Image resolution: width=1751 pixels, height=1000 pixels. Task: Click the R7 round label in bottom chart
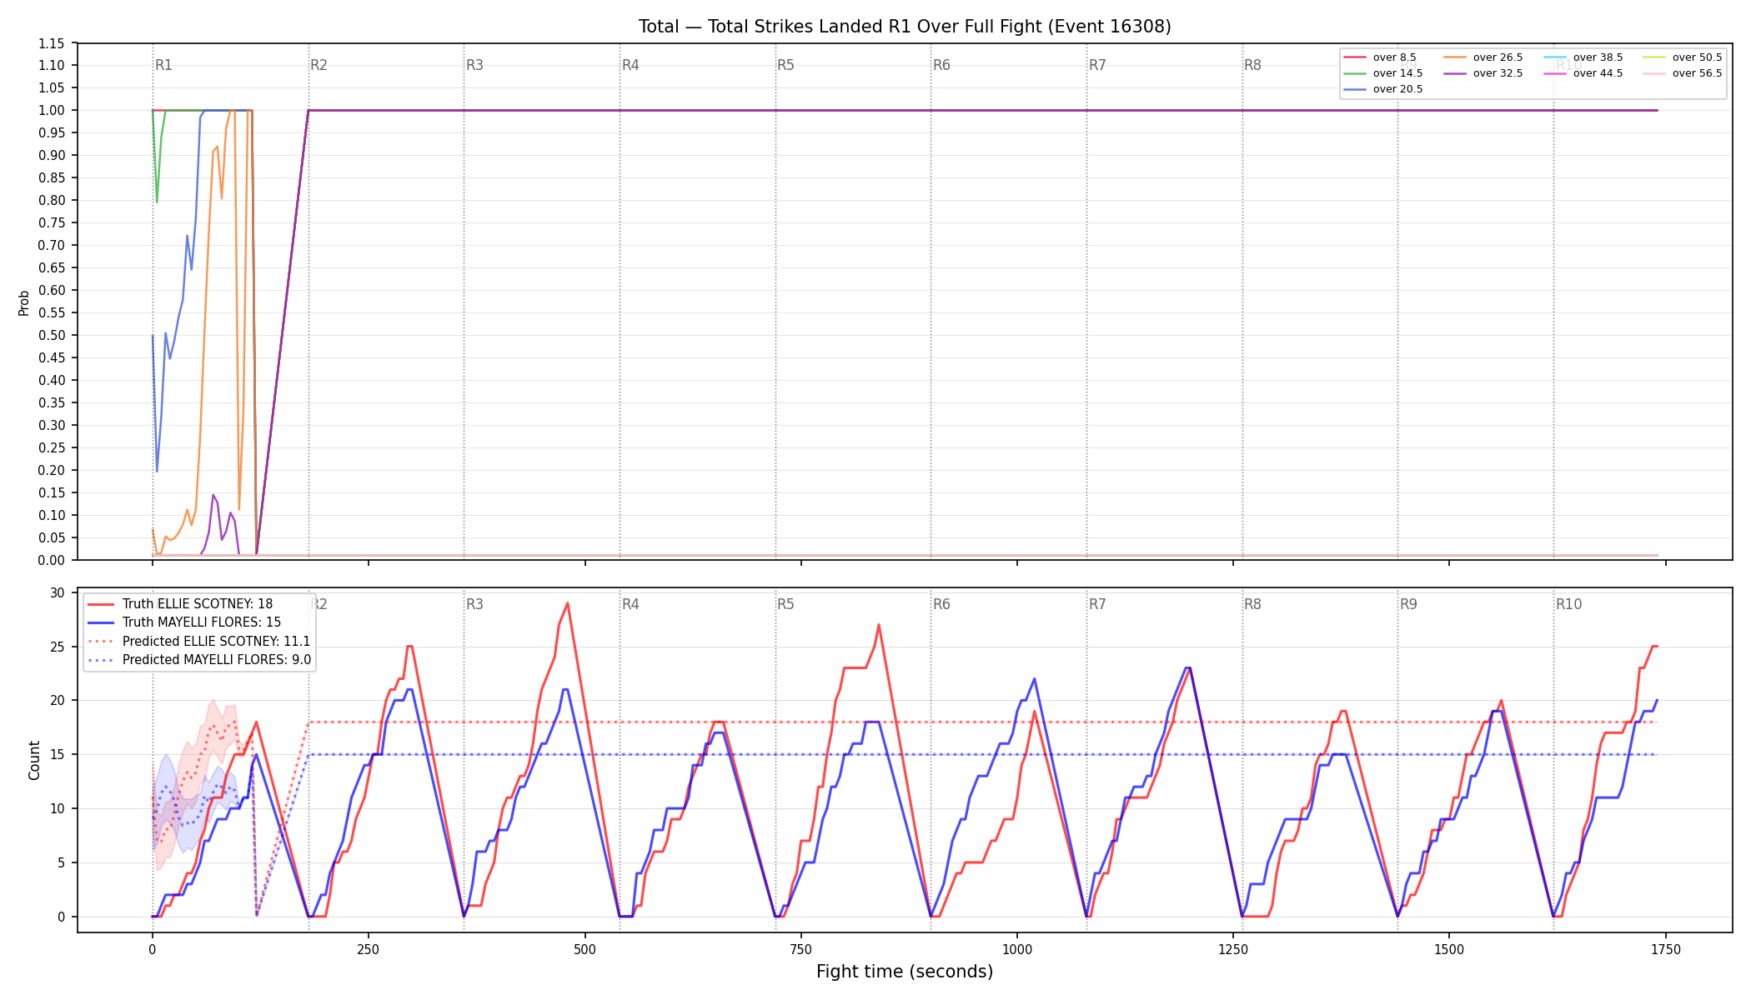tap(1097, 604)
